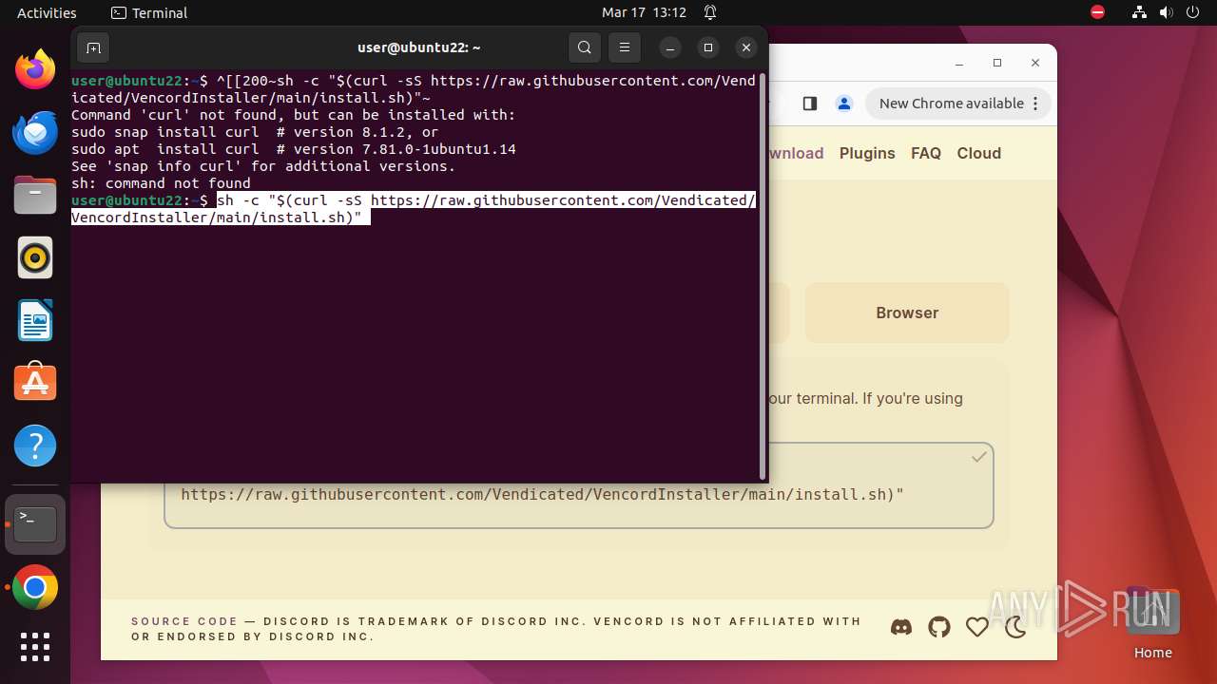1217x684 pixels.
Task: Open Help from the dock
Action: pyautogui.click(x=35, y=446)
